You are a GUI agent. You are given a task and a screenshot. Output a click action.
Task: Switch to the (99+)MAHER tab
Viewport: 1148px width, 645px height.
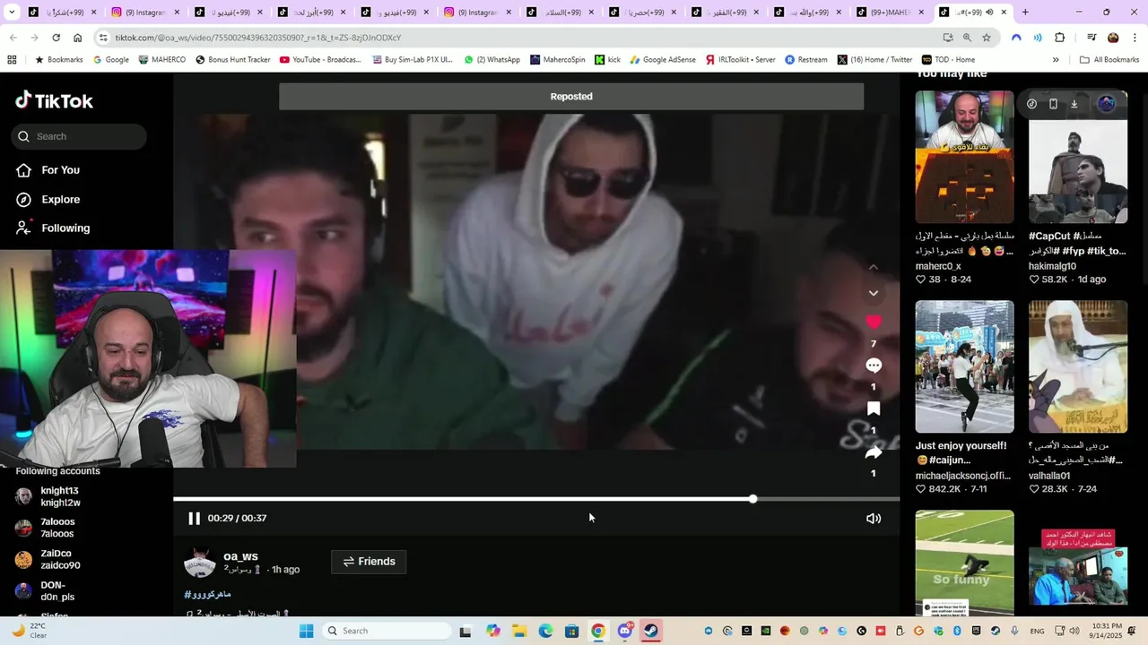tap(888, 13)
